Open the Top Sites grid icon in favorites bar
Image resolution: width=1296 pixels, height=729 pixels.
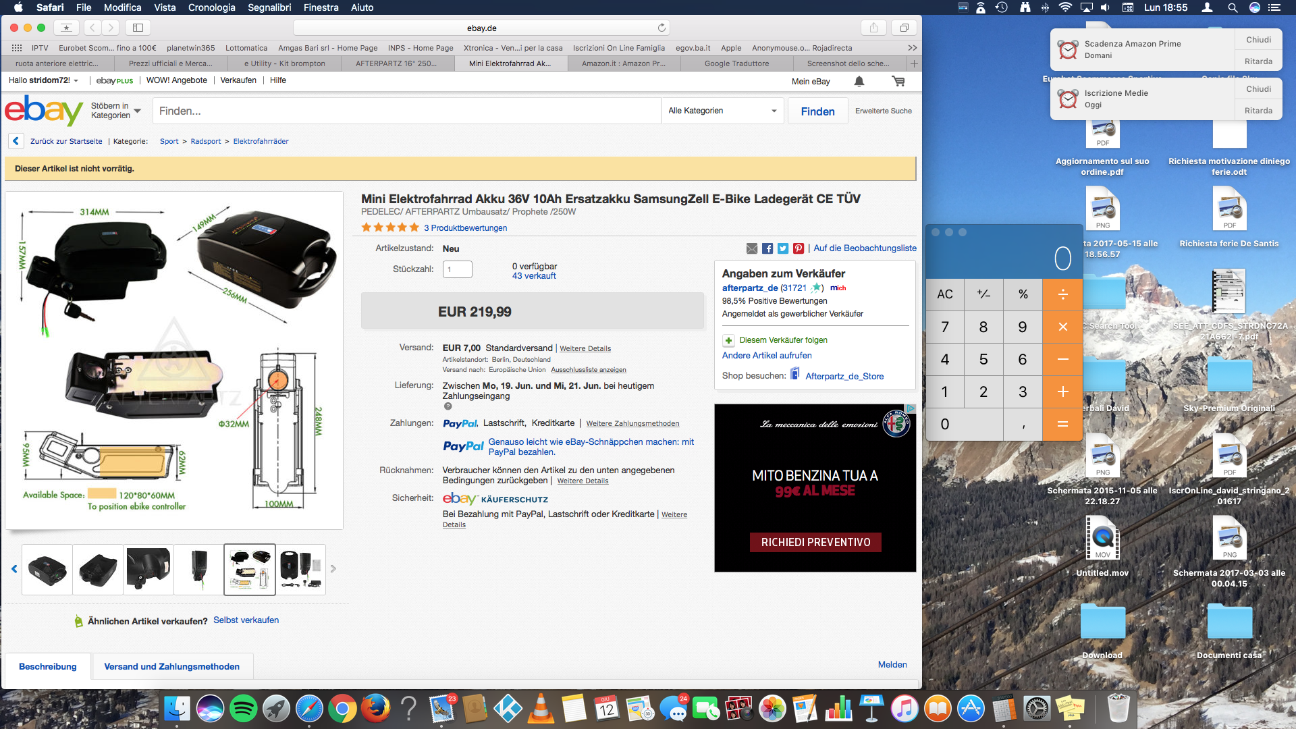(x=17, y=48)
